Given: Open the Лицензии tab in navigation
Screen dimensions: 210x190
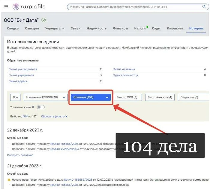Looking at the screenshot, I should tap(175, 28).
